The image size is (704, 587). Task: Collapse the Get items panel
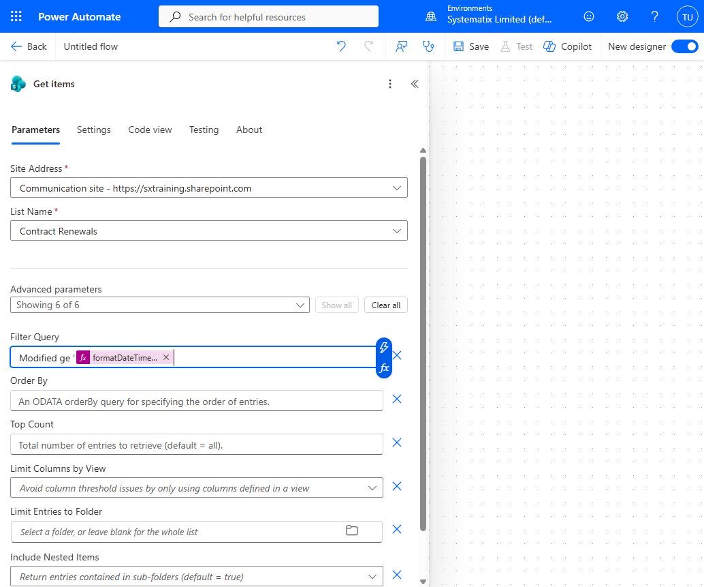tap(415, 84)
